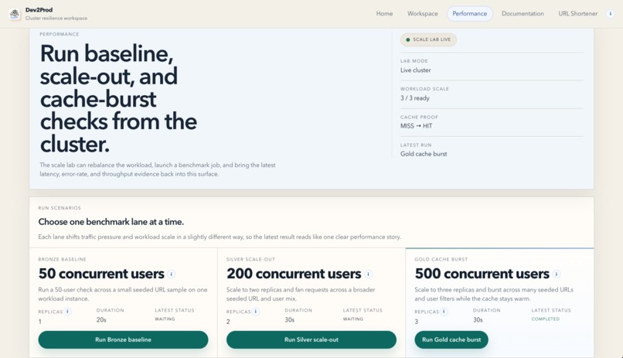Open the info icon beside URL Shortener
Image resolution: width=623 pixels, height=358 pixels.
coord(611,13)
